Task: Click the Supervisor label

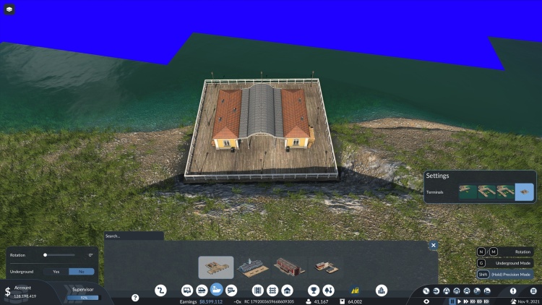Action: [83, 289]
